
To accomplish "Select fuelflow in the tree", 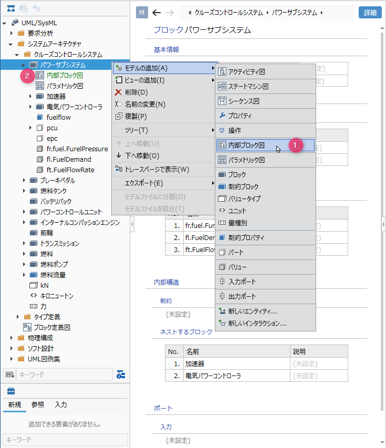I will click(59, 118).
